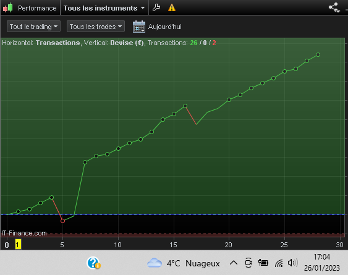This screenshot has width=348, height=275.
Task: Expand the 'Tout le trading' dropdown
Action: [33, 27]
